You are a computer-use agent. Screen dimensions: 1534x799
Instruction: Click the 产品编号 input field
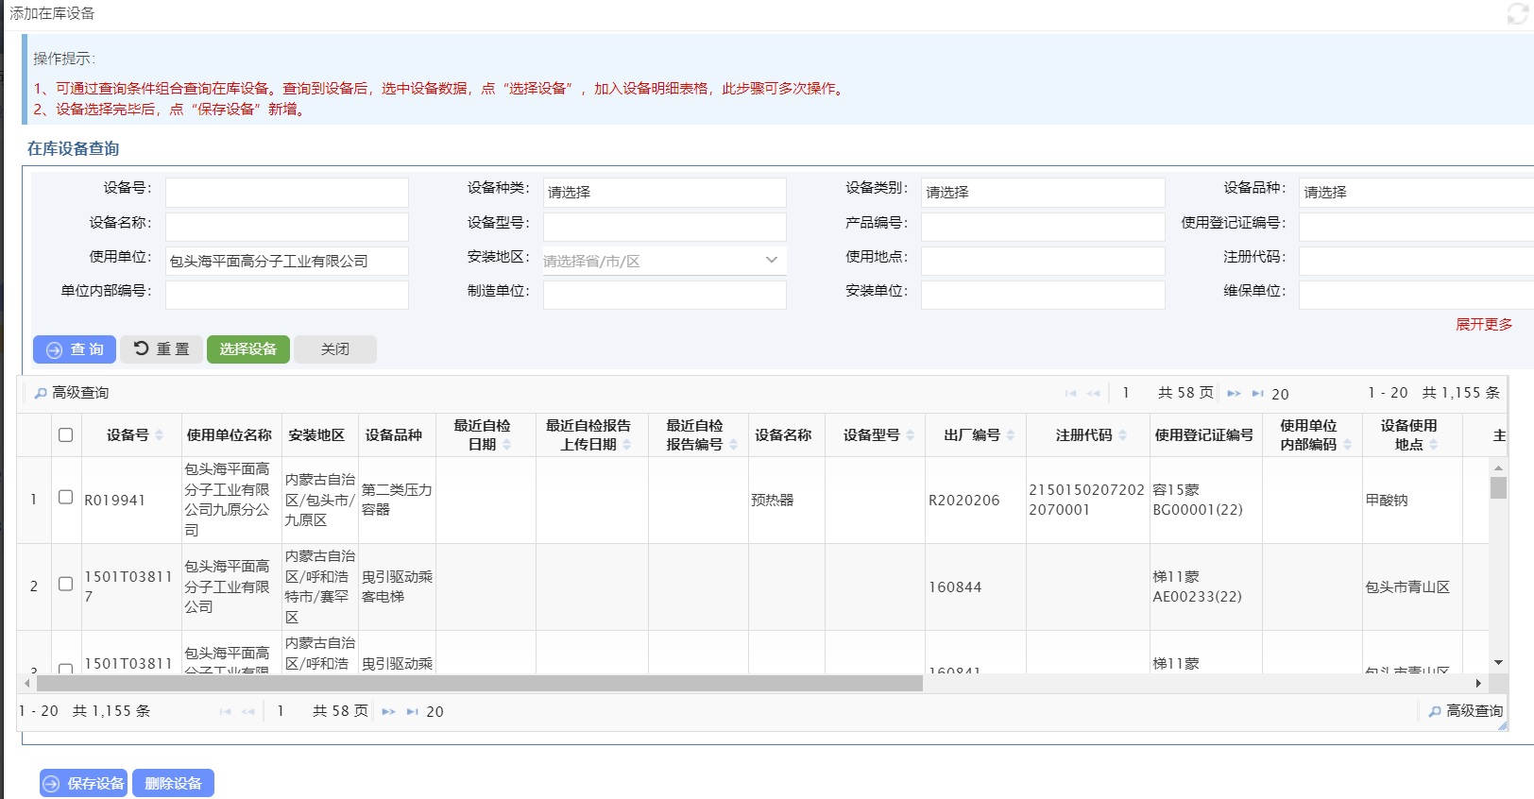pos(1043,227)
